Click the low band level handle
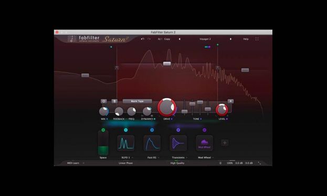The width and height of the screenshot is (327, 196). coord(85,75)
